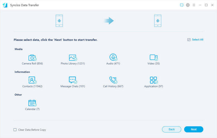Select the Camera Roll icon

tap(32, 58)
